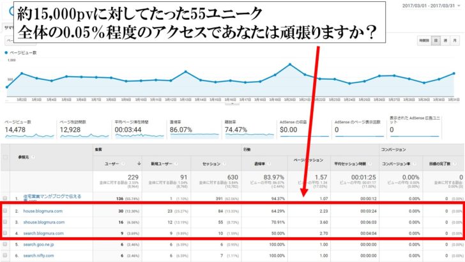The height and width of the screenshot is (262, 465).
Task: Check the box for search.nifty.com row
Action: coord(5,255)
